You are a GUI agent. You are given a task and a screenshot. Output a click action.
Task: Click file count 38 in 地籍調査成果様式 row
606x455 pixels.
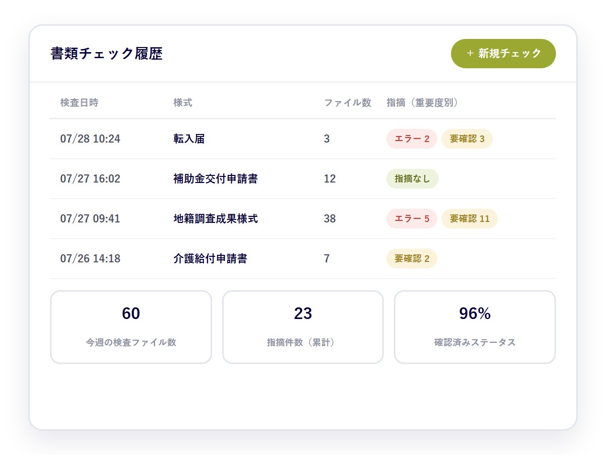pos(330,218)
